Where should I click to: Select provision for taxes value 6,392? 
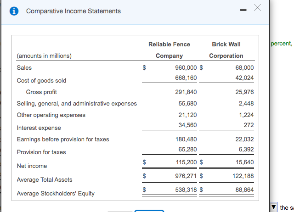pyautogui.click(x=246, y=149)
